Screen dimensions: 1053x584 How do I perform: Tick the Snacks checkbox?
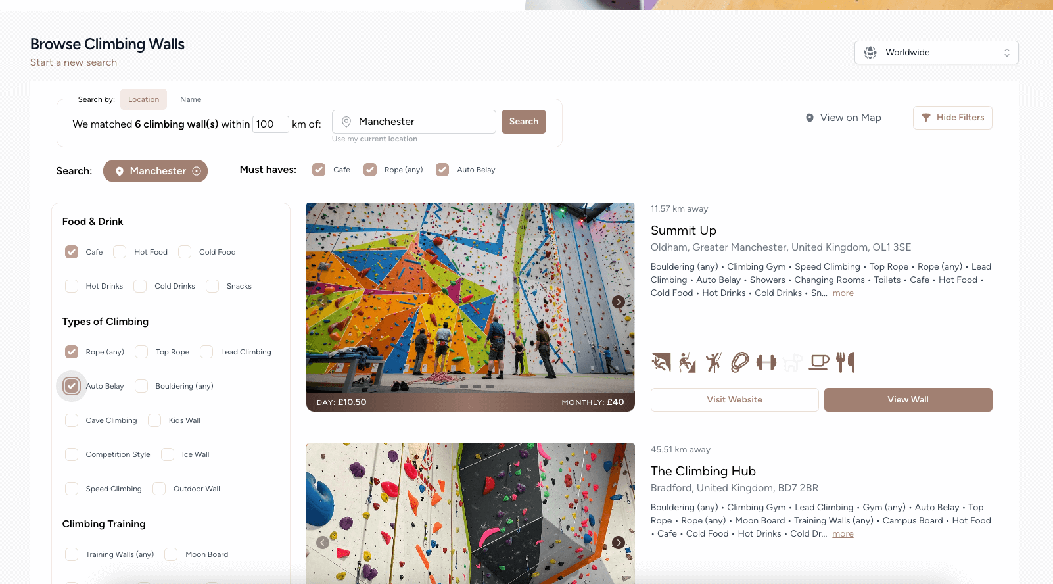click(212, 286)
